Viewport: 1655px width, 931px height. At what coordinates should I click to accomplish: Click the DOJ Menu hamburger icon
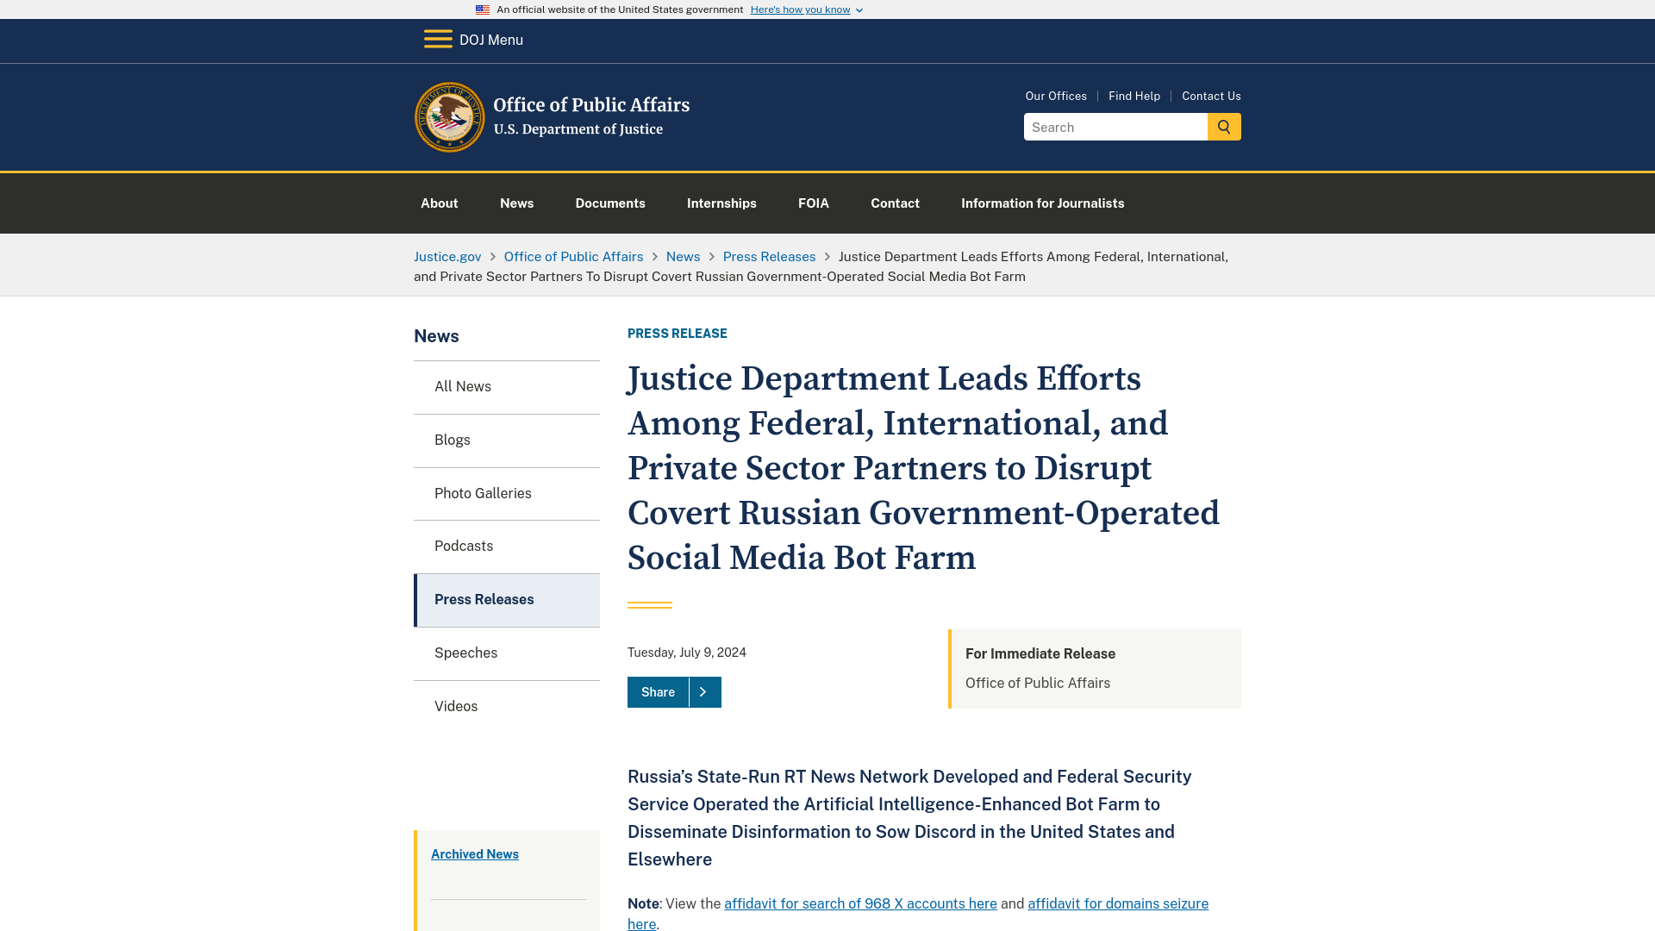pyautogui.click(x=435, y=39)
